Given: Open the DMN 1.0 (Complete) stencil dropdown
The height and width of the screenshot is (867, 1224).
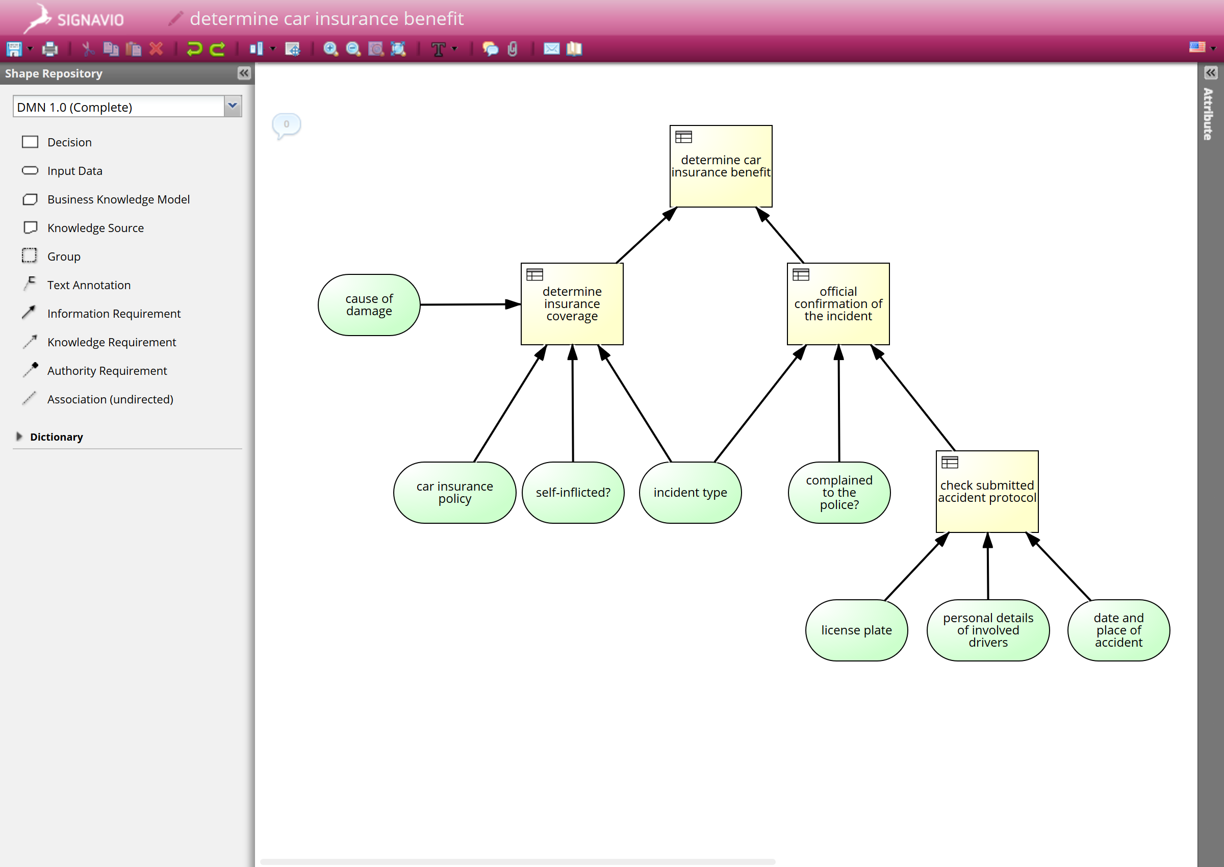Looking at the screenshot, I should coord(233,106).
